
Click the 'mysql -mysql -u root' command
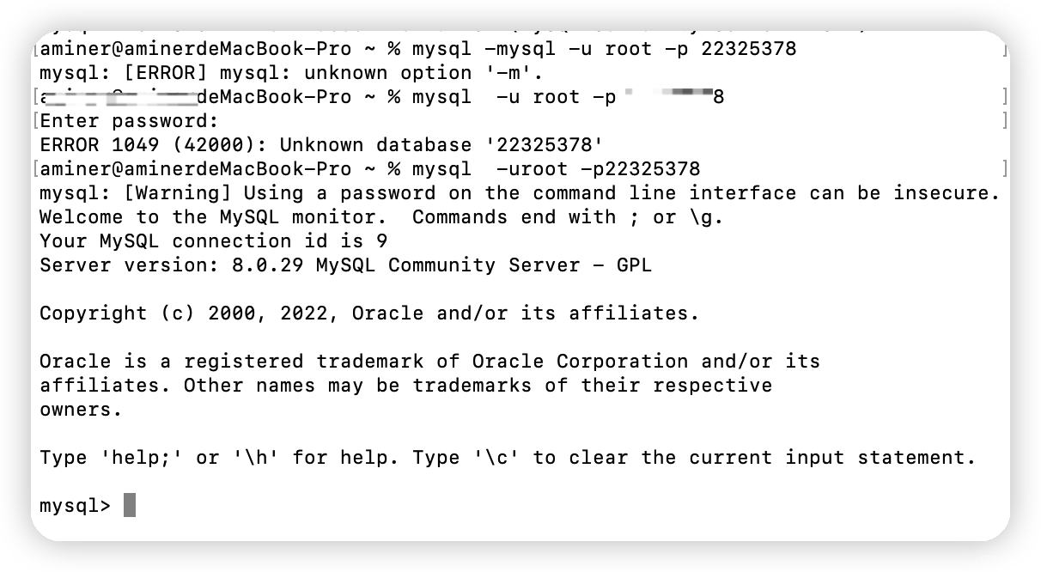tap(604, 49)
